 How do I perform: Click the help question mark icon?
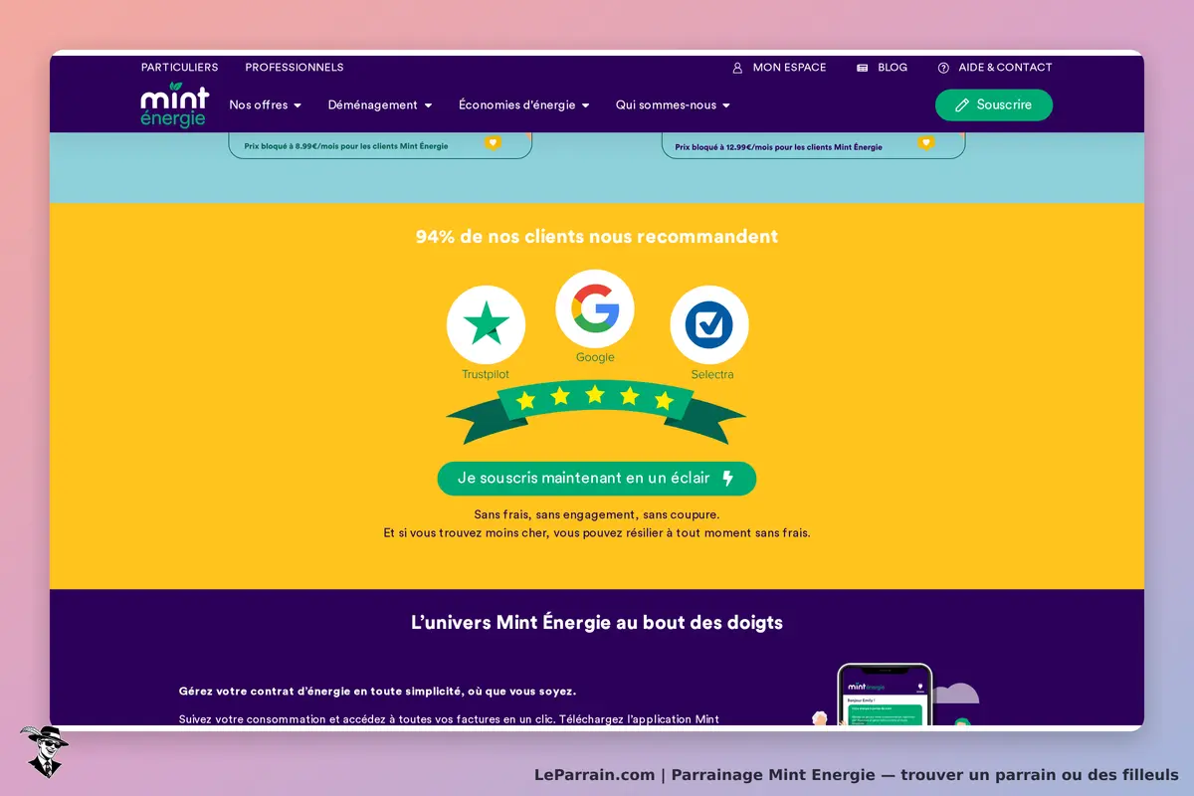943,68
